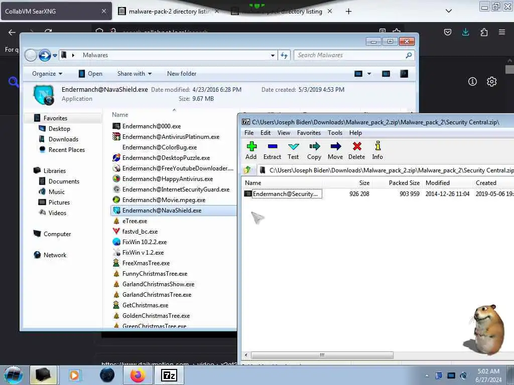
Task: Click the 7-Zip Test button
Action: (293, 150)
